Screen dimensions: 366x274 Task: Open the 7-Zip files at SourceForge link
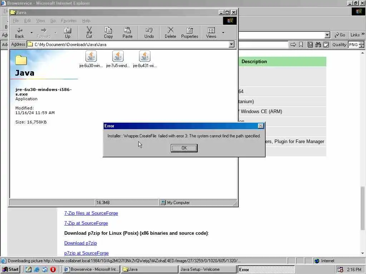coord(91,213)
